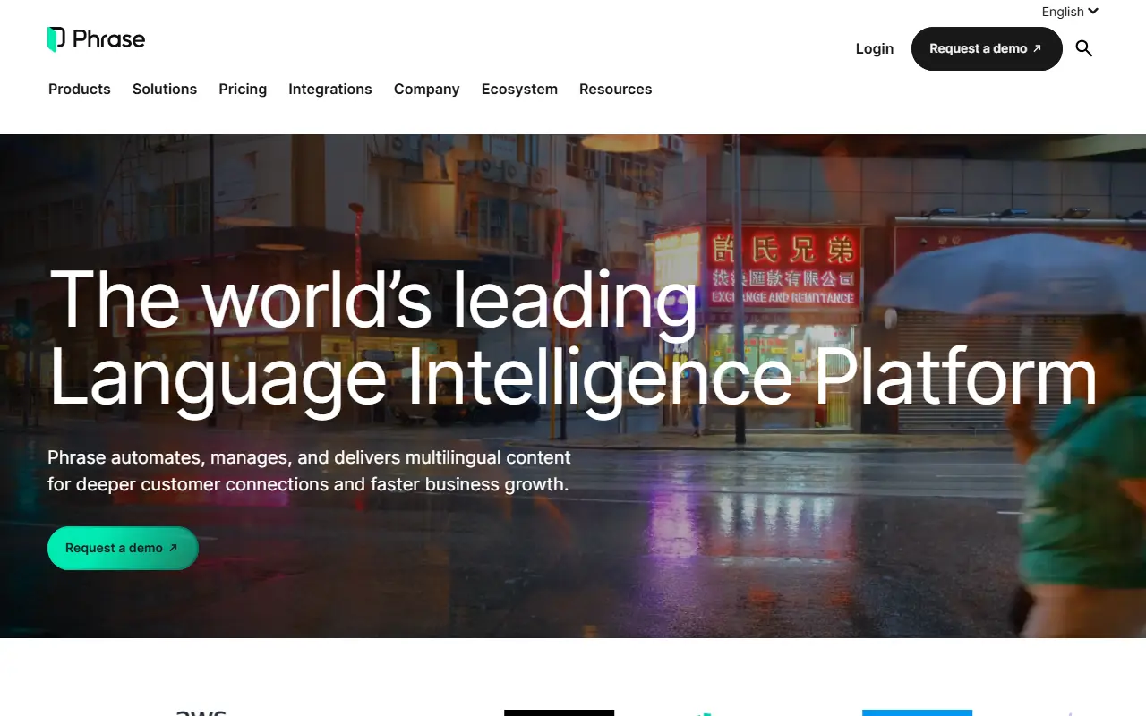Open the search magnifier icon
This screenshot has height=716, width=1146.
[1083, 48]
